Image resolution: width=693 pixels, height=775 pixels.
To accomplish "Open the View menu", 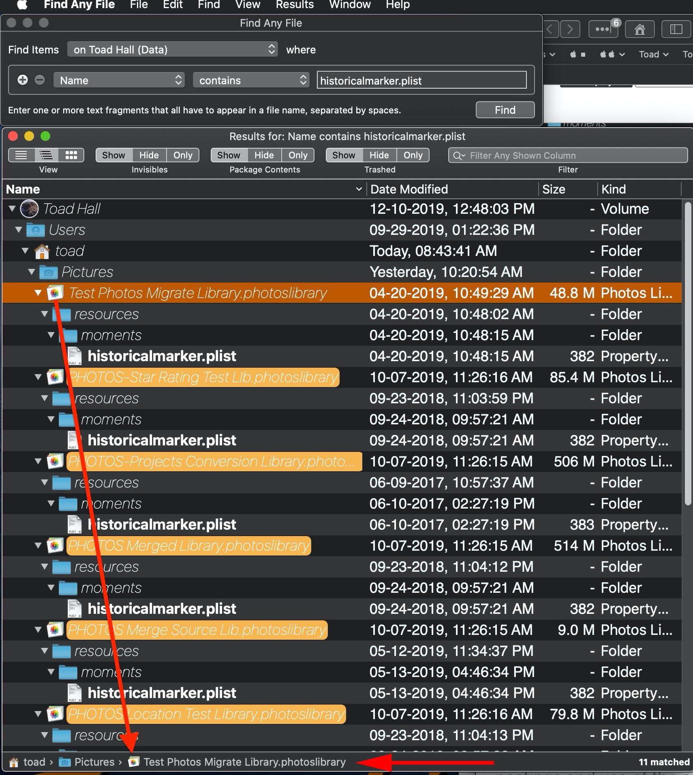I will tap(248, 5).
